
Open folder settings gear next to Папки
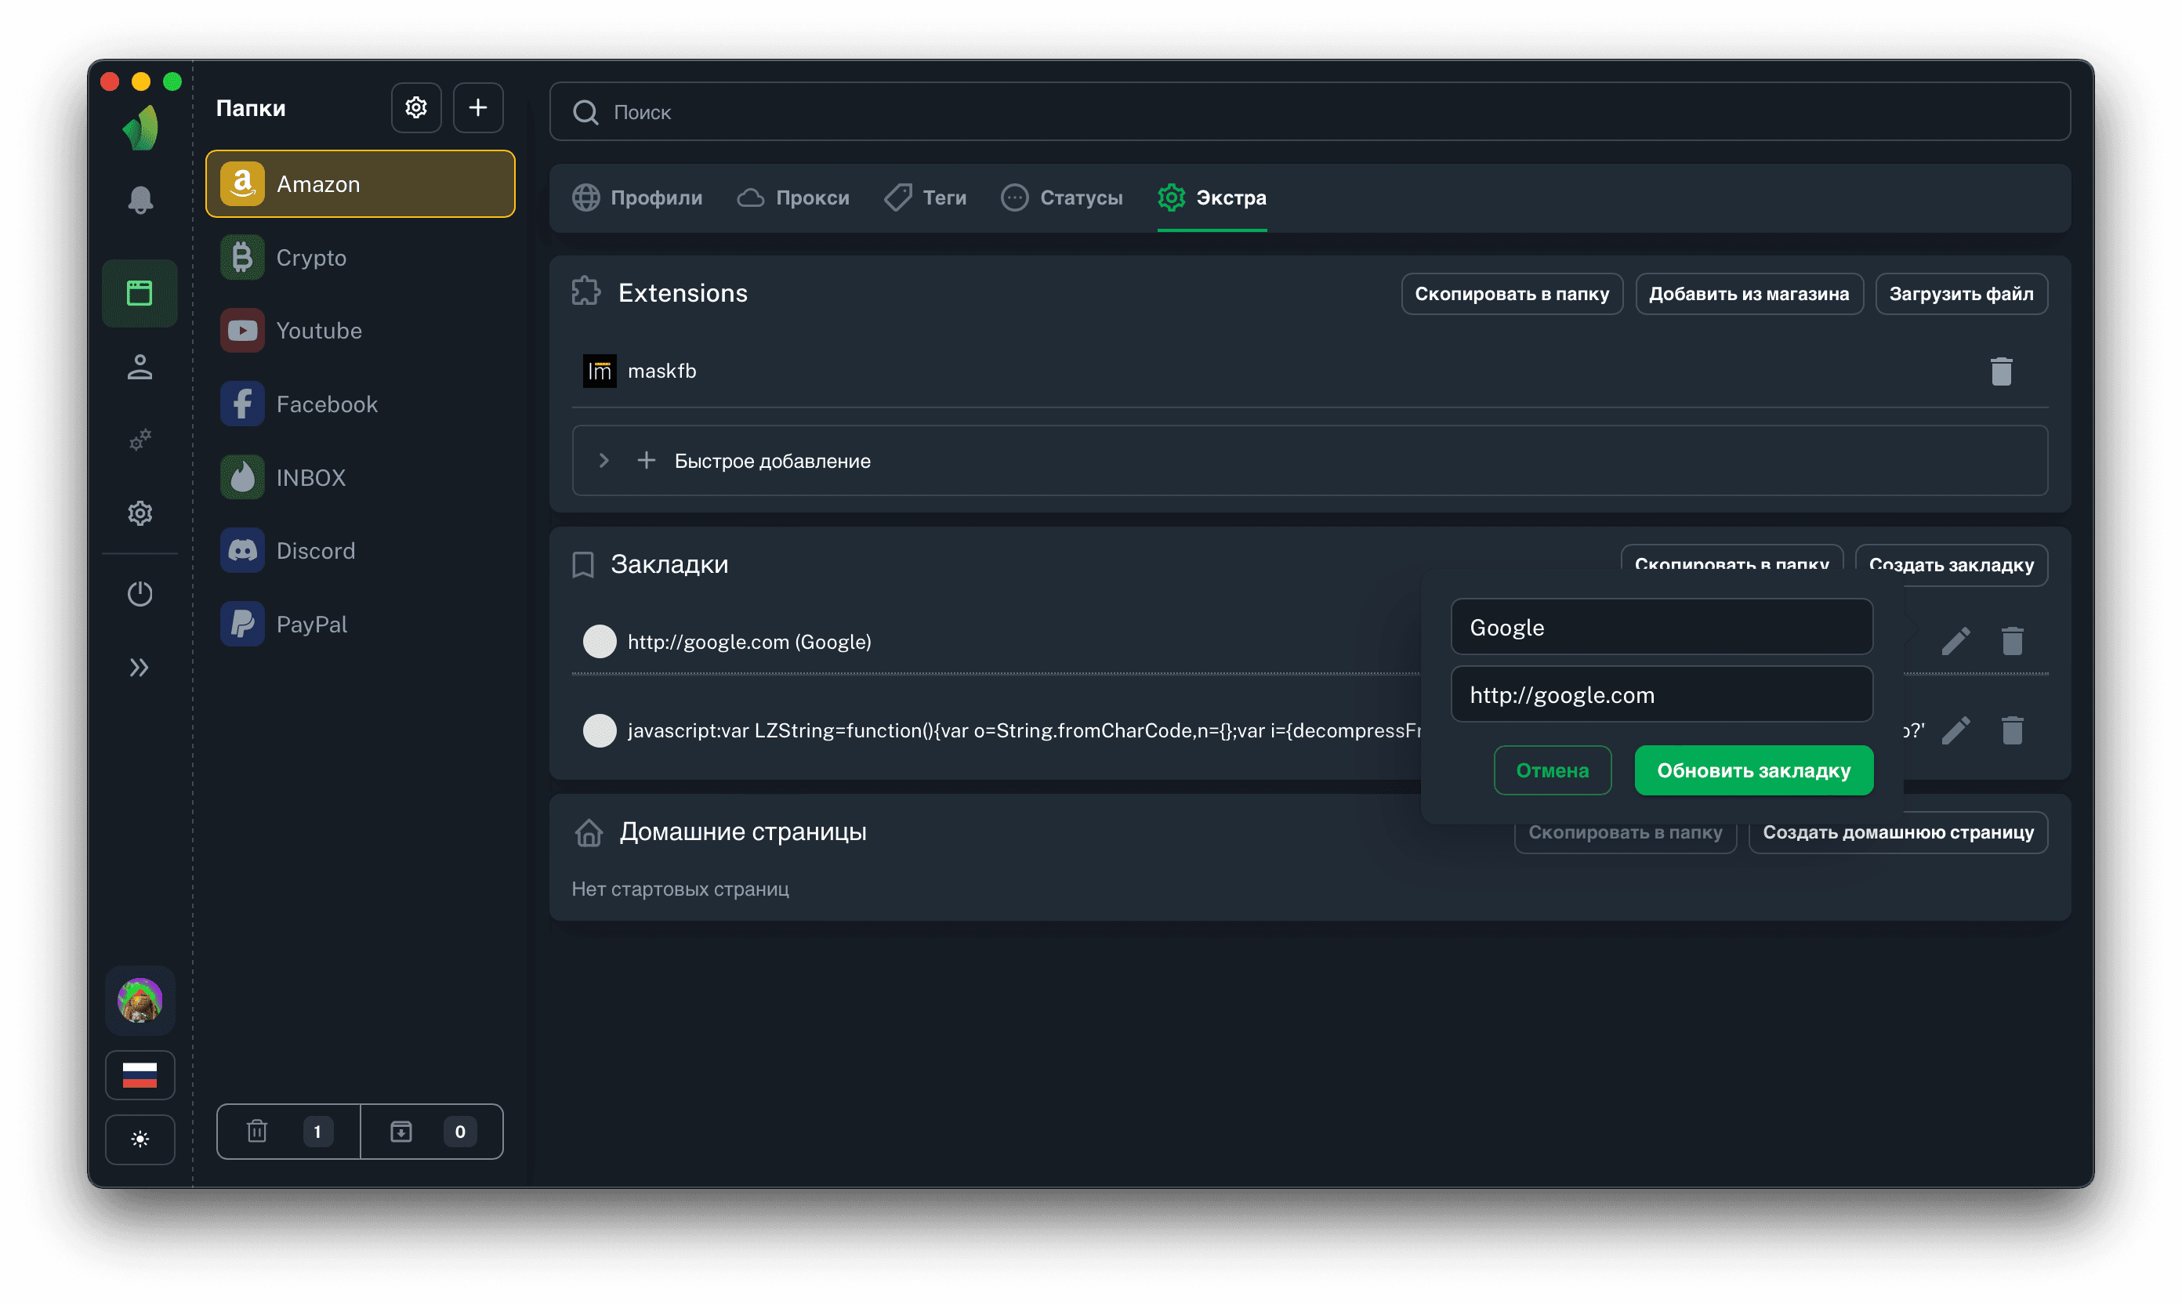pyautogui.click(x=415, y=108)
